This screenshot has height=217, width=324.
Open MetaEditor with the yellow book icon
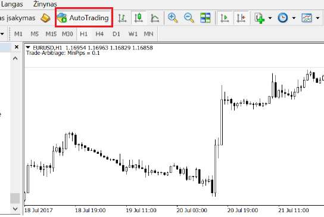45,18
